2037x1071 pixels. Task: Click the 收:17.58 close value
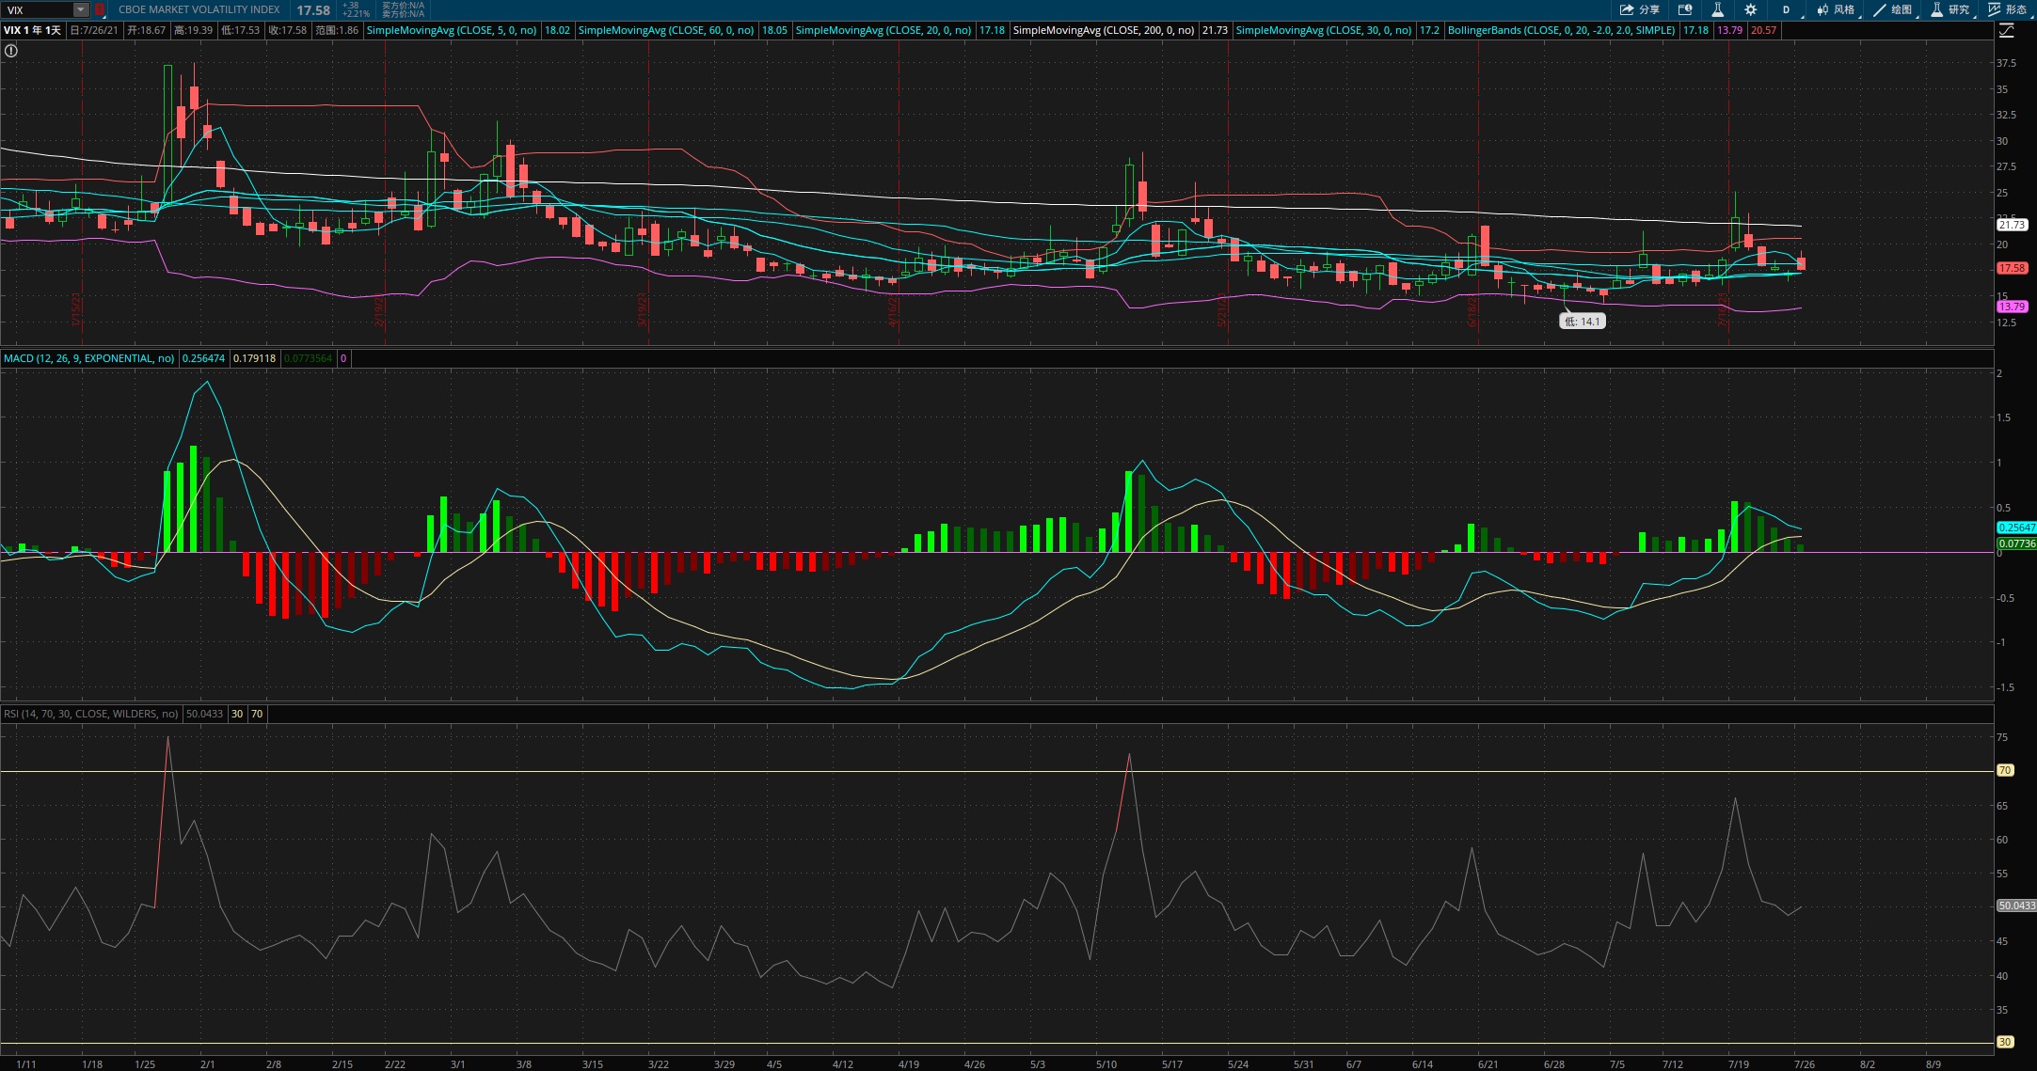(287, 30)
